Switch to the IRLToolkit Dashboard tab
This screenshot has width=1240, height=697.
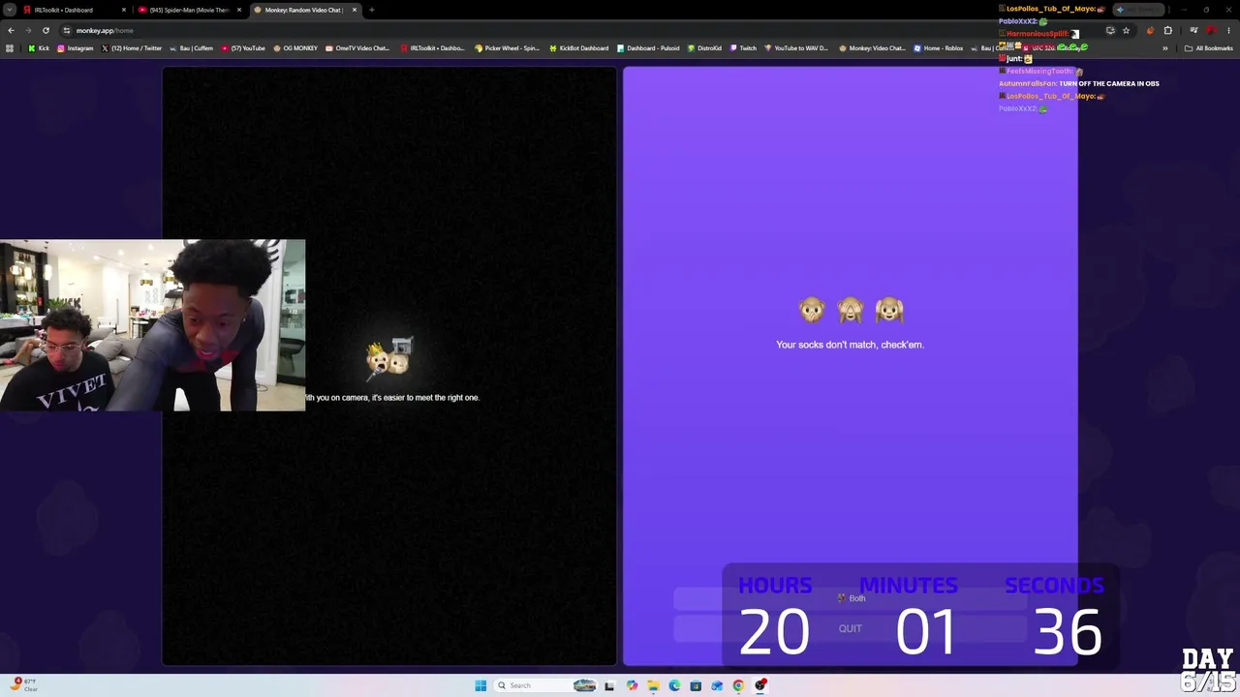pos(76,10)
